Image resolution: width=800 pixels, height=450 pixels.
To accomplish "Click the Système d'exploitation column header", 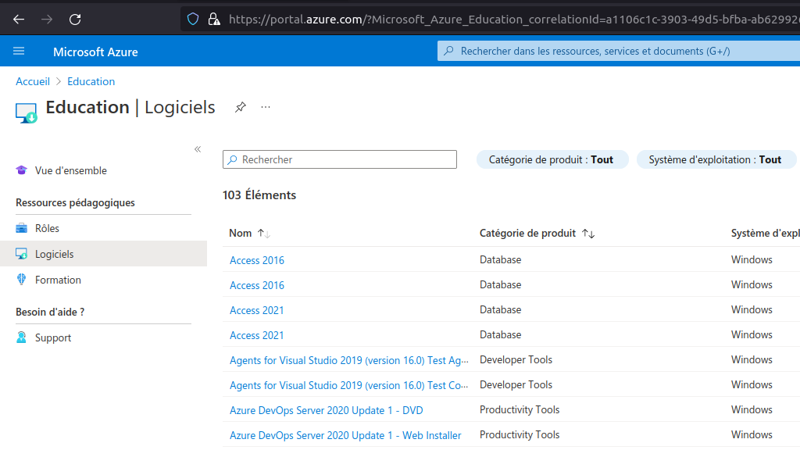I will click(x=766, y=233).
